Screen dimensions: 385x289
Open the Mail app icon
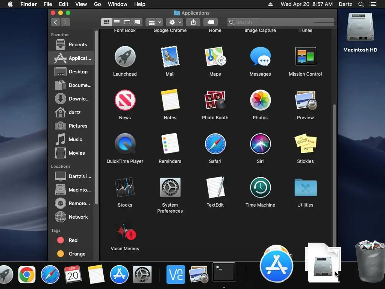pyautogui.click(x=170, y=56)
